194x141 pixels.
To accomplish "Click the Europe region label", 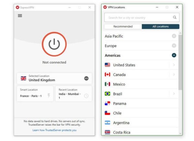I will click(111, 46).
